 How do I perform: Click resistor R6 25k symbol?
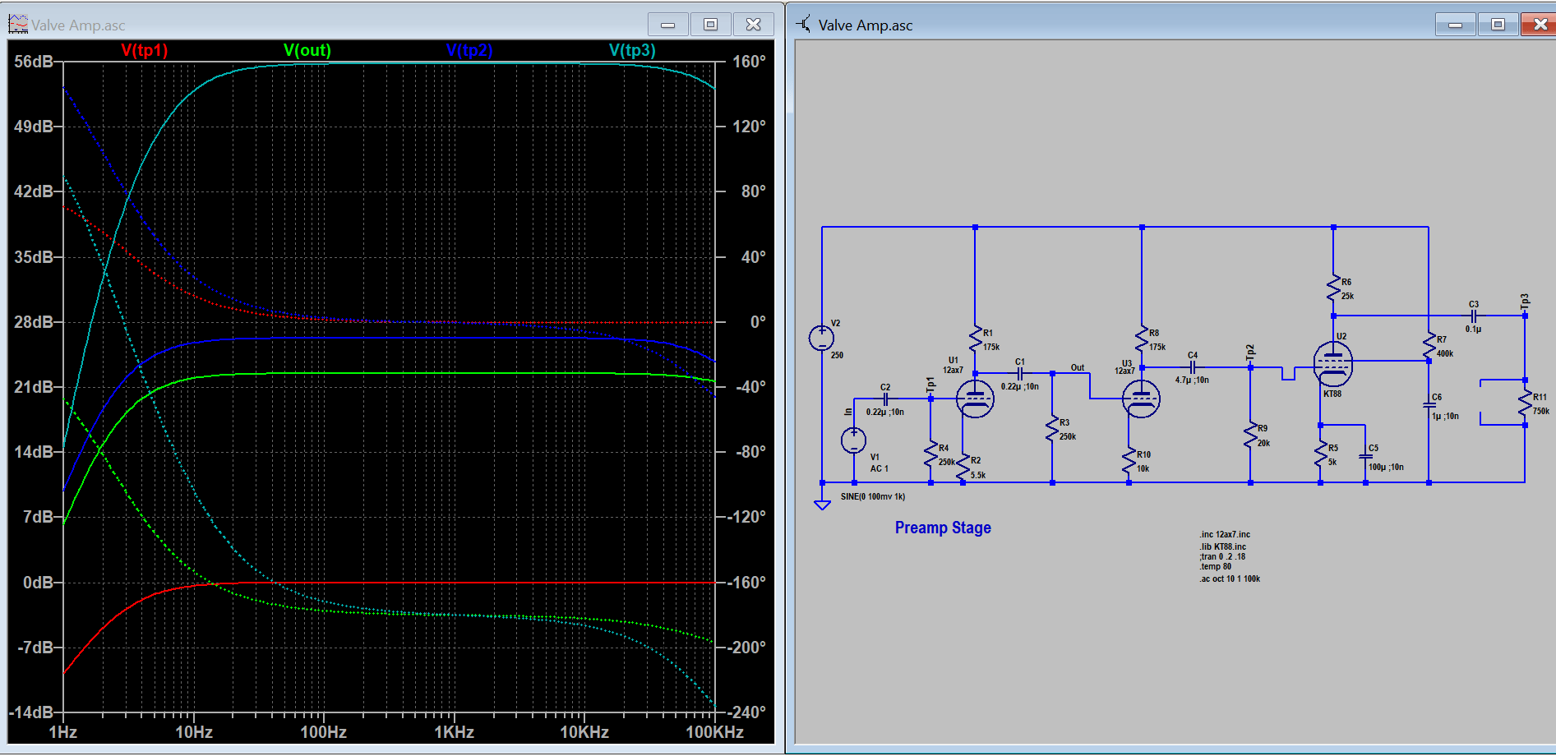(x=1333, y=288)
